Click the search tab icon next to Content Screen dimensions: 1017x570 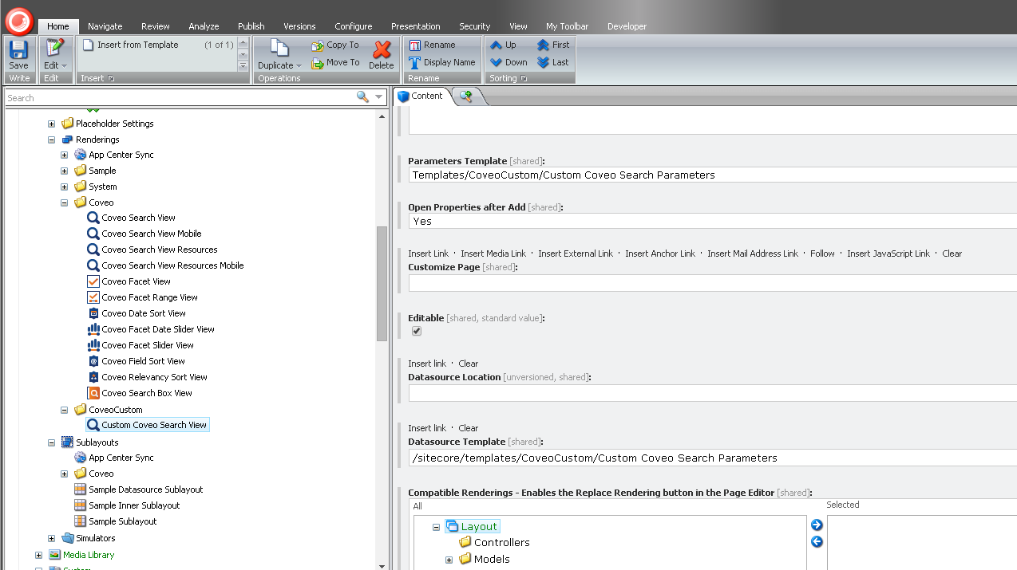(466, 96)
